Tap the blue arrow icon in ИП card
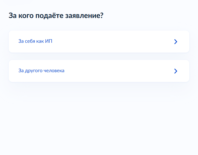Image resolution: width=198 pixels, height=155 pixels. click(x=176, y=42)
